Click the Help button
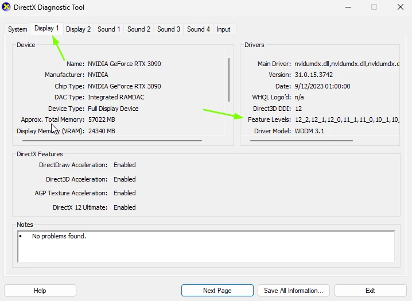This screenshot has height=301, width=412. (x=40, y=291)
